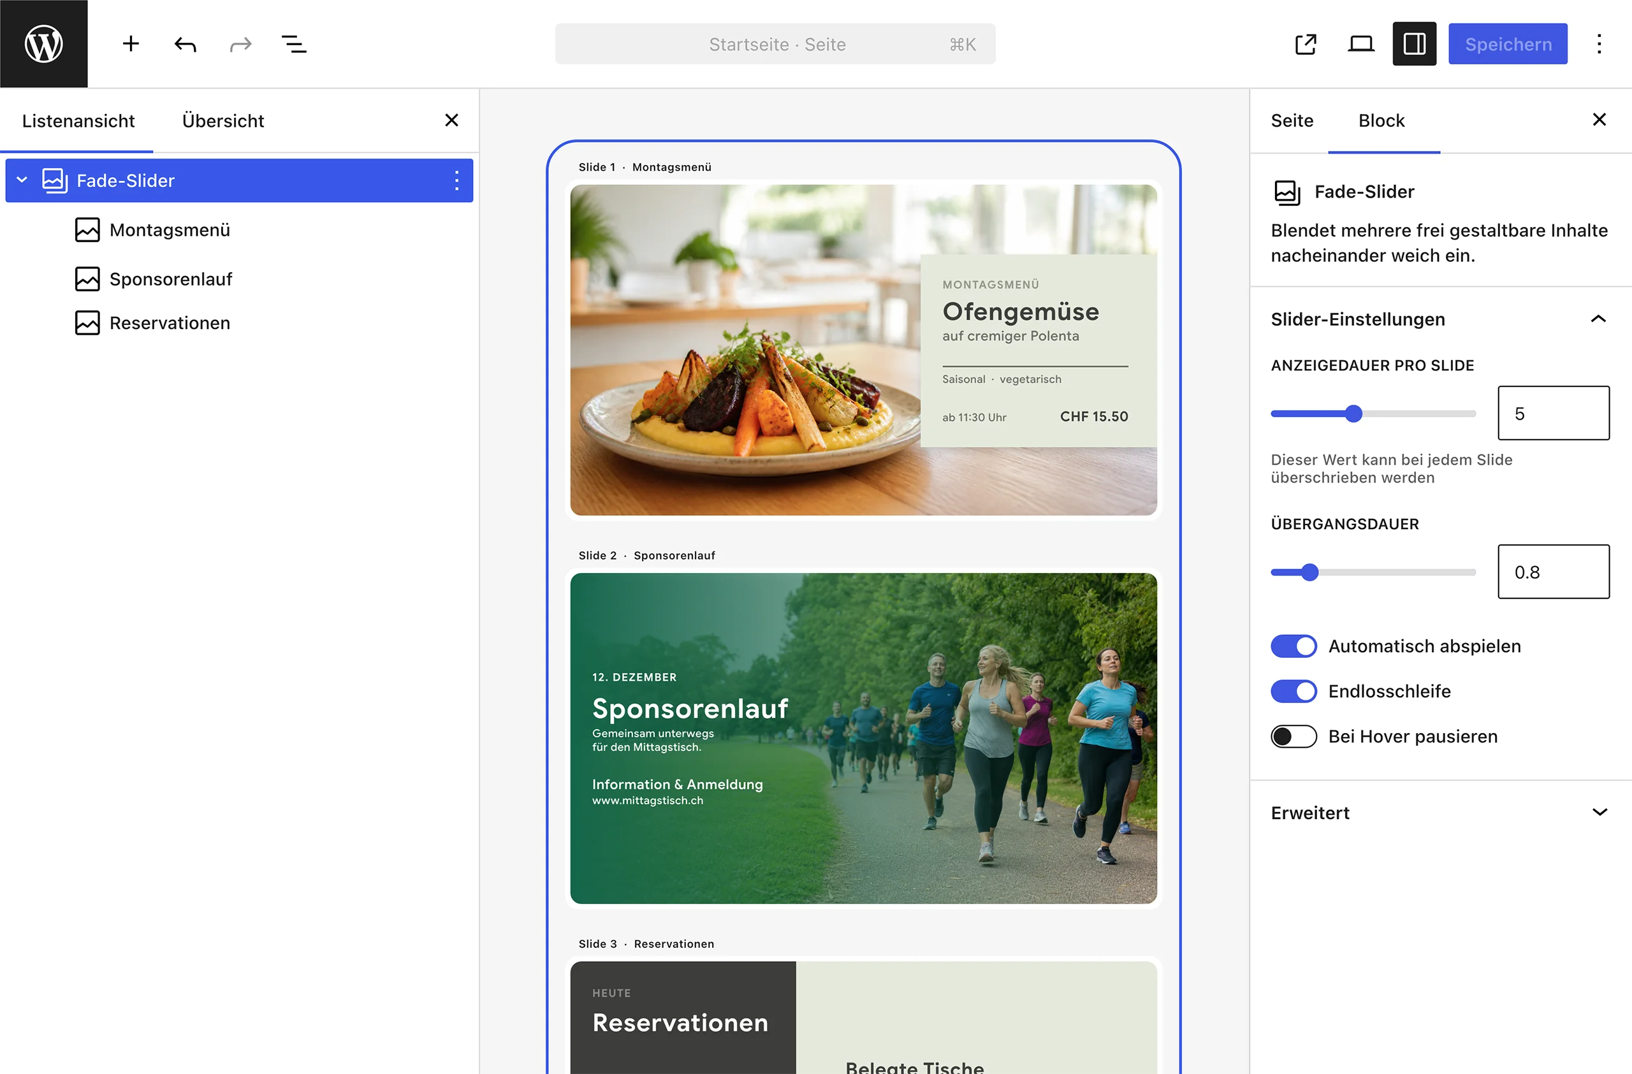Viewport: 1632px width, 1074px height.
Task: Click the Reservationen slide icon
Action: coord(87,323)
